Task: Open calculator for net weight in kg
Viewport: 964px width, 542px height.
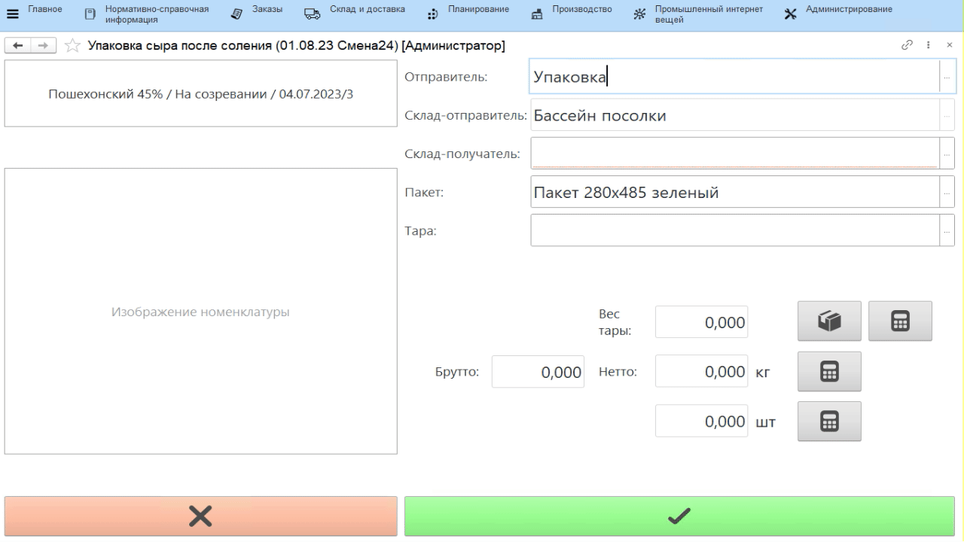Action: coord(829,371)
